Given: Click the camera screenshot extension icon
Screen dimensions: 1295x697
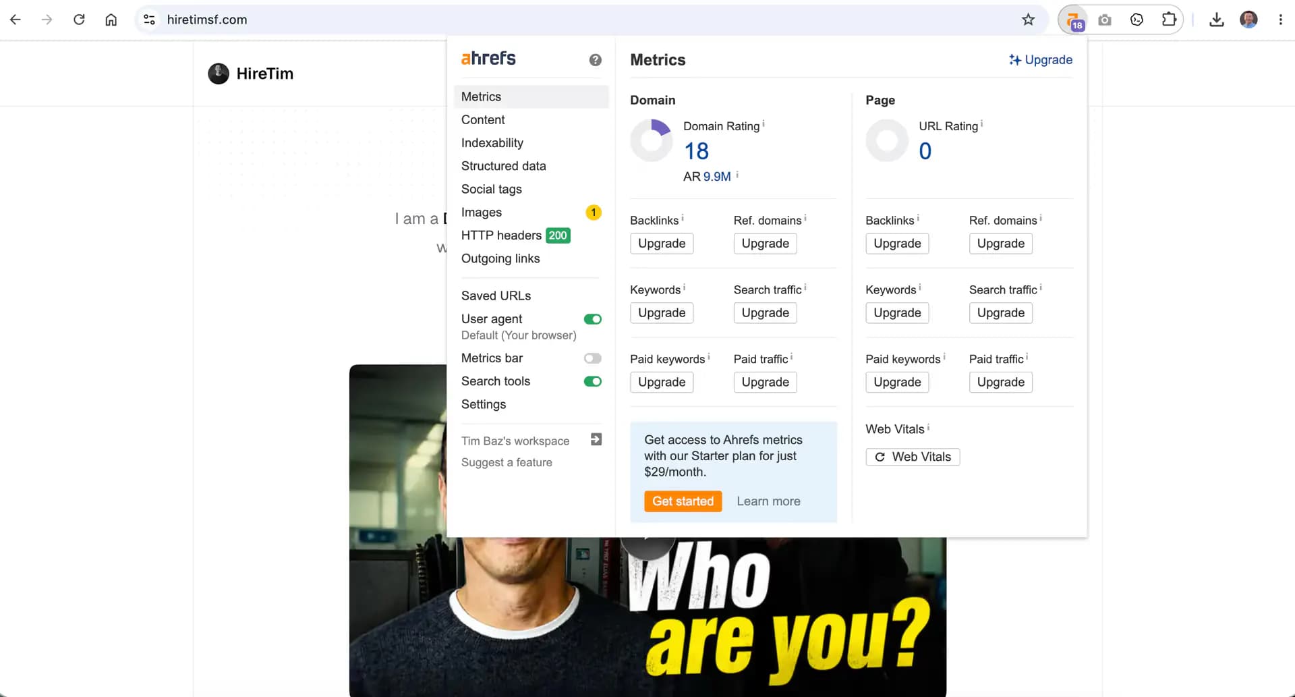Looking at the screenshot, I should pos(1105,20).
